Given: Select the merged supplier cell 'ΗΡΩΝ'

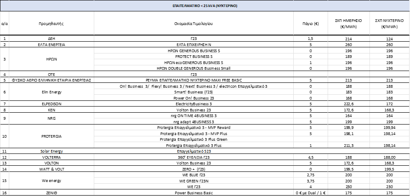Looking at the screenshot, I should click(51, 59).
